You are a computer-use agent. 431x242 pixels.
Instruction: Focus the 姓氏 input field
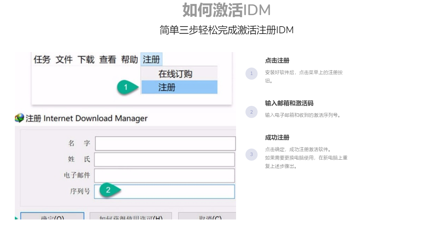click(x=164, y=160)
